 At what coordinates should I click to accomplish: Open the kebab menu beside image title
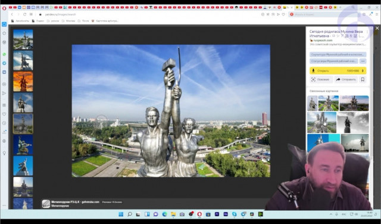tap(367, 32)
